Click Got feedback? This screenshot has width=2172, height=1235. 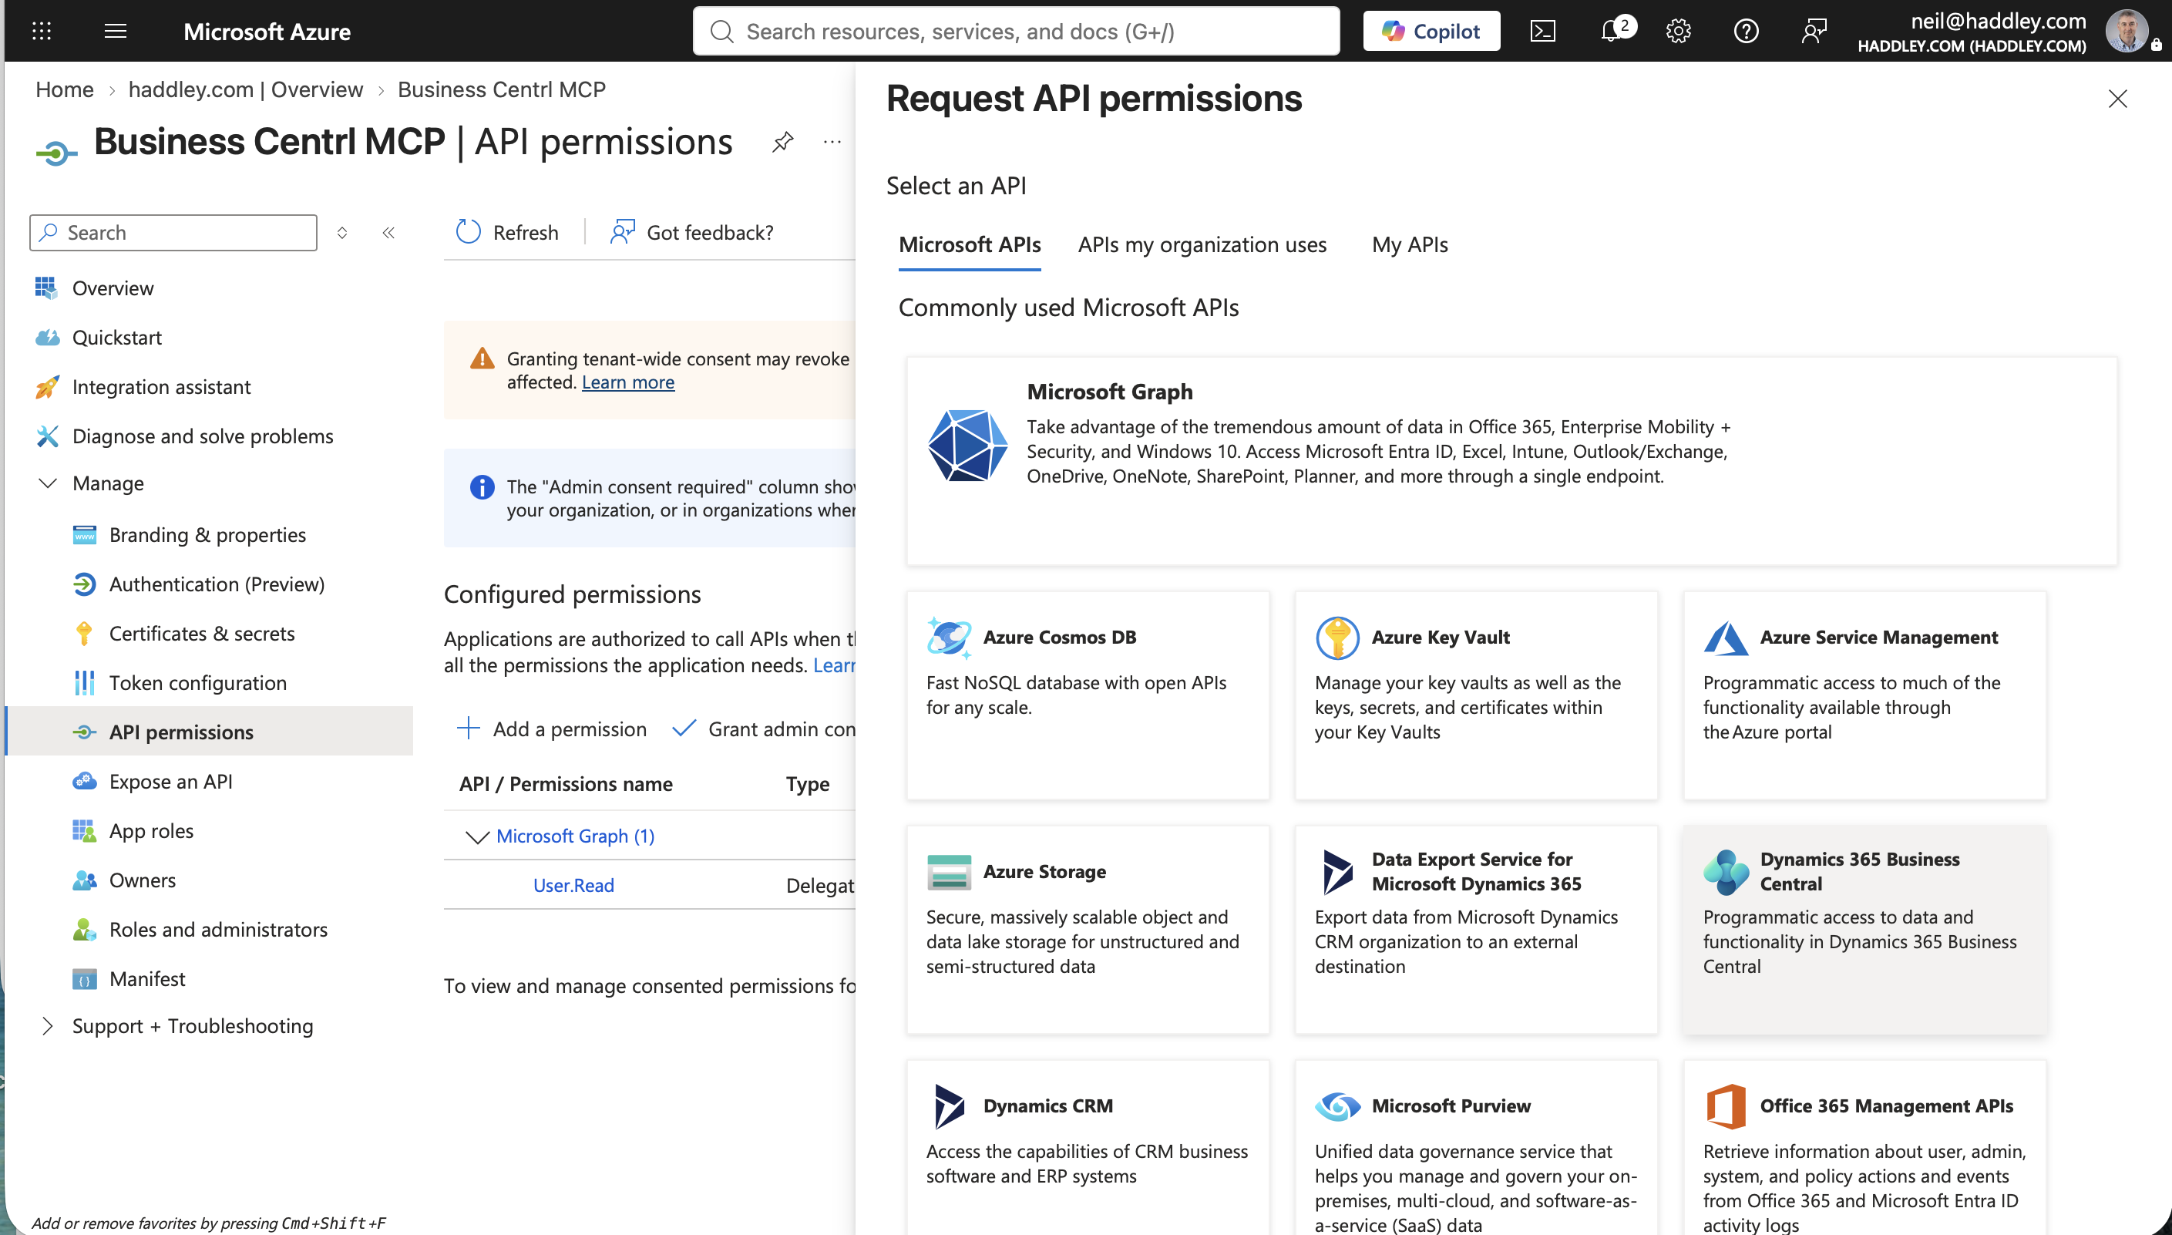691,232
